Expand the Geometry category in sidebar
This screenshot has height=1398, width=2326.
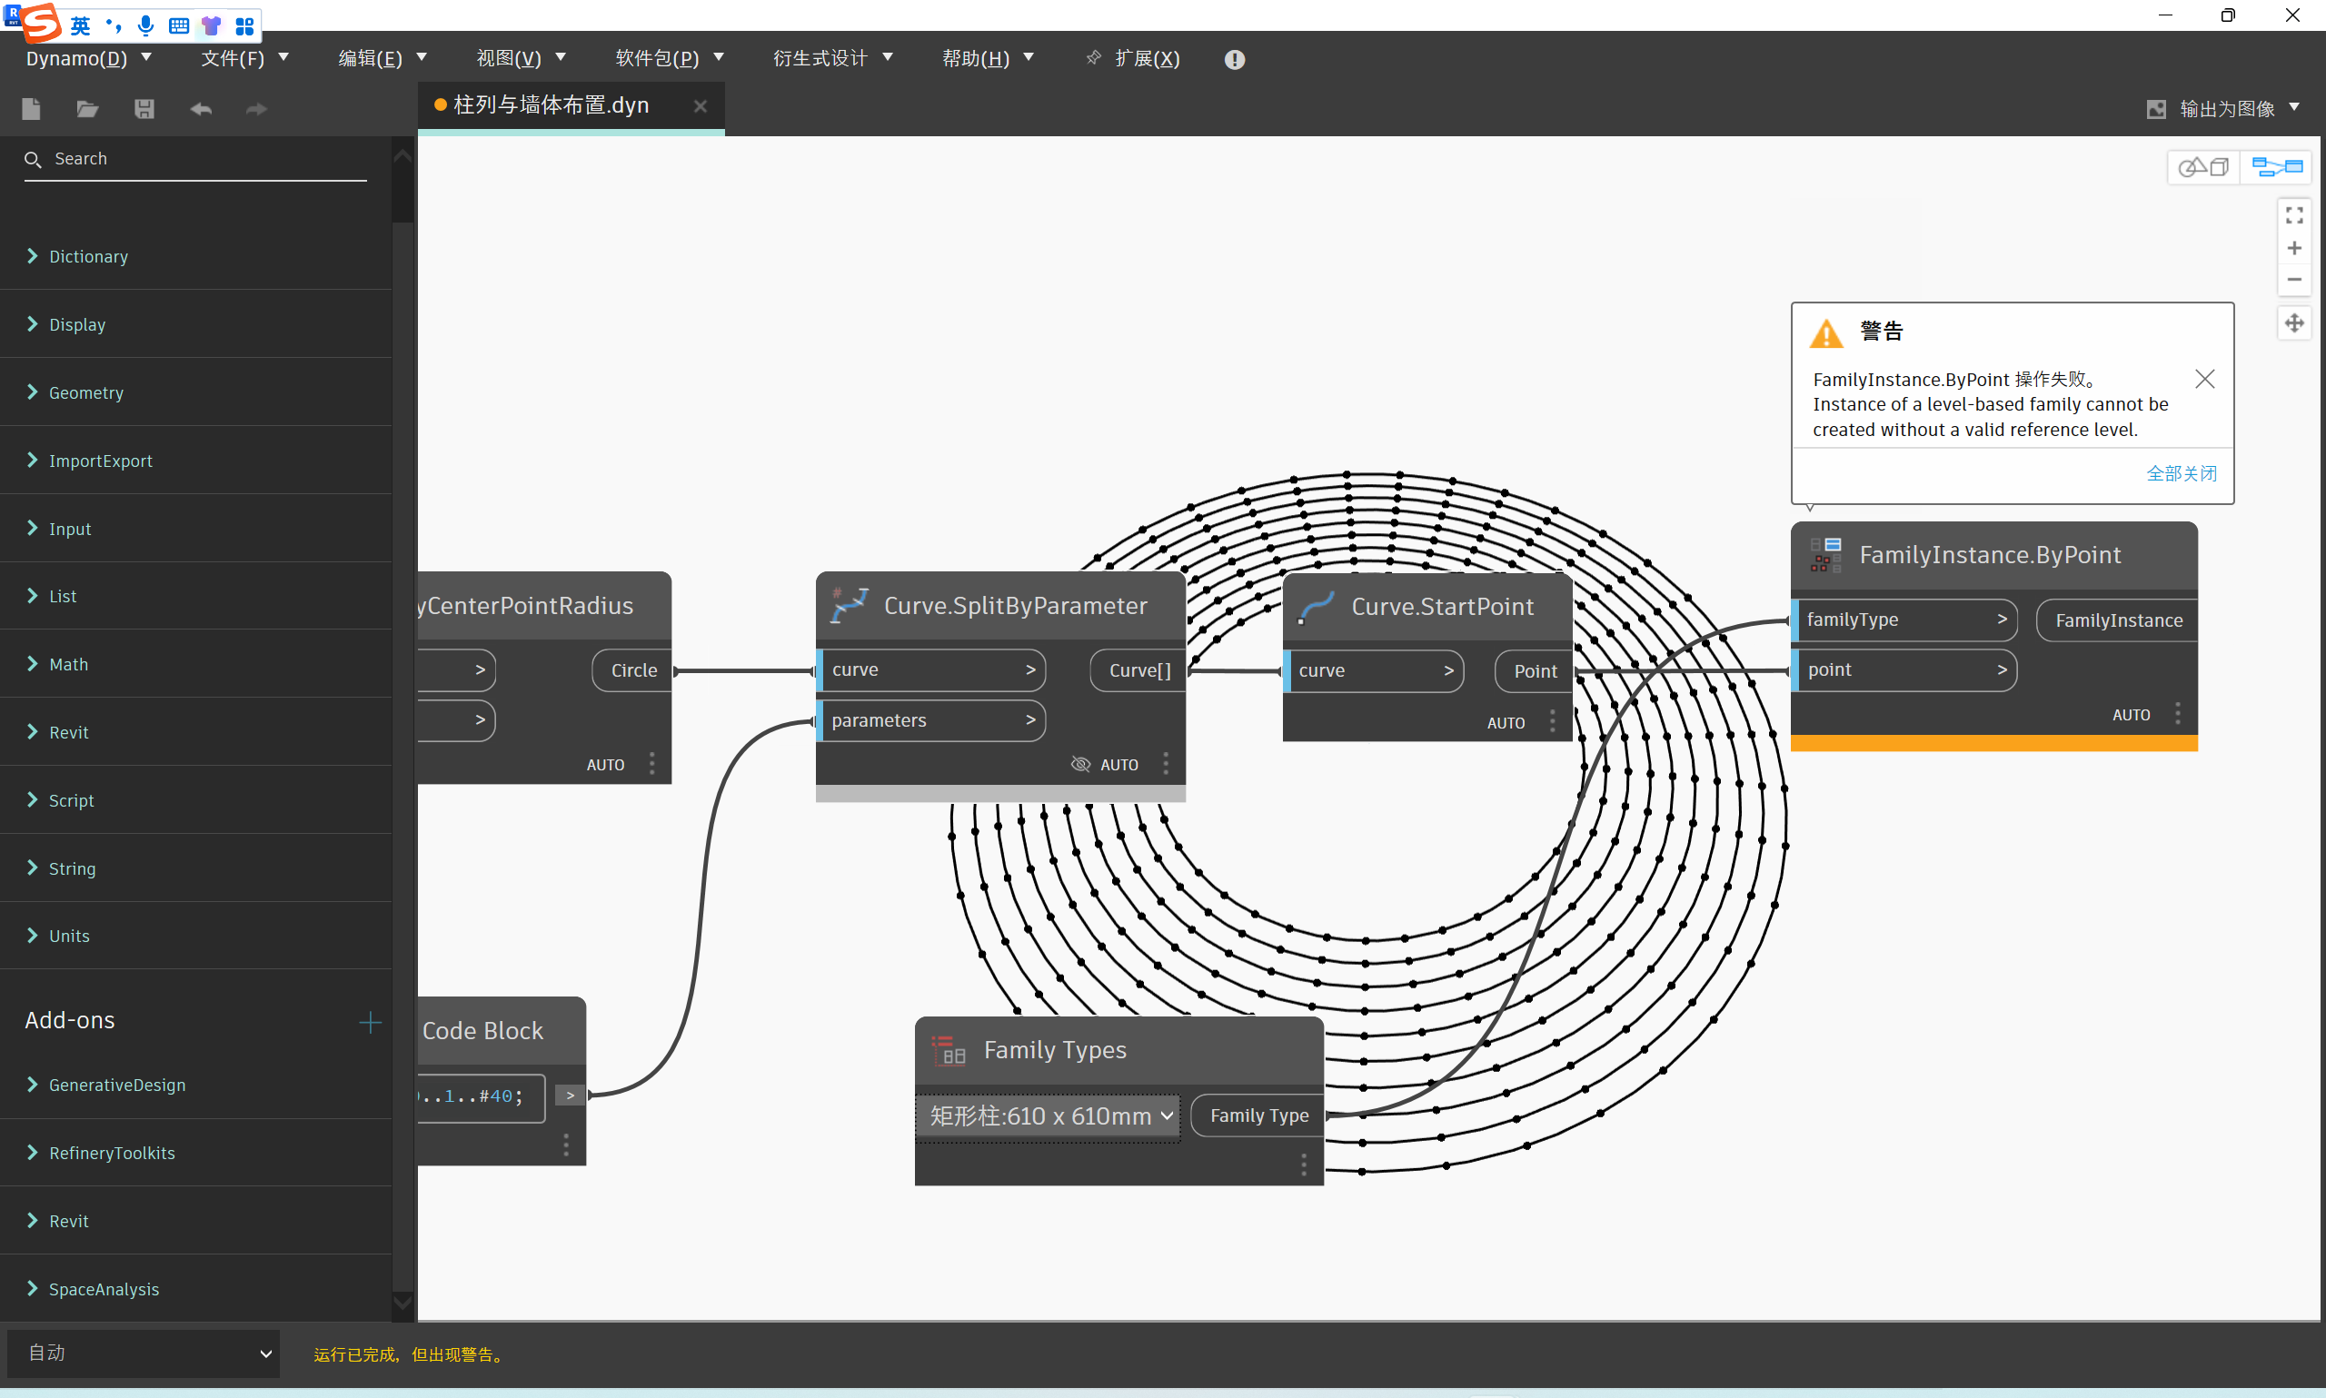tap(84, 392)
